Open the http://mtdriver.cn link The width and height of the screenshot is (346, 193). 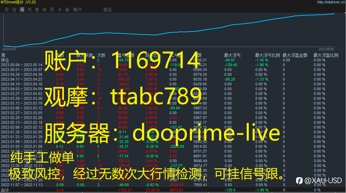331,2
